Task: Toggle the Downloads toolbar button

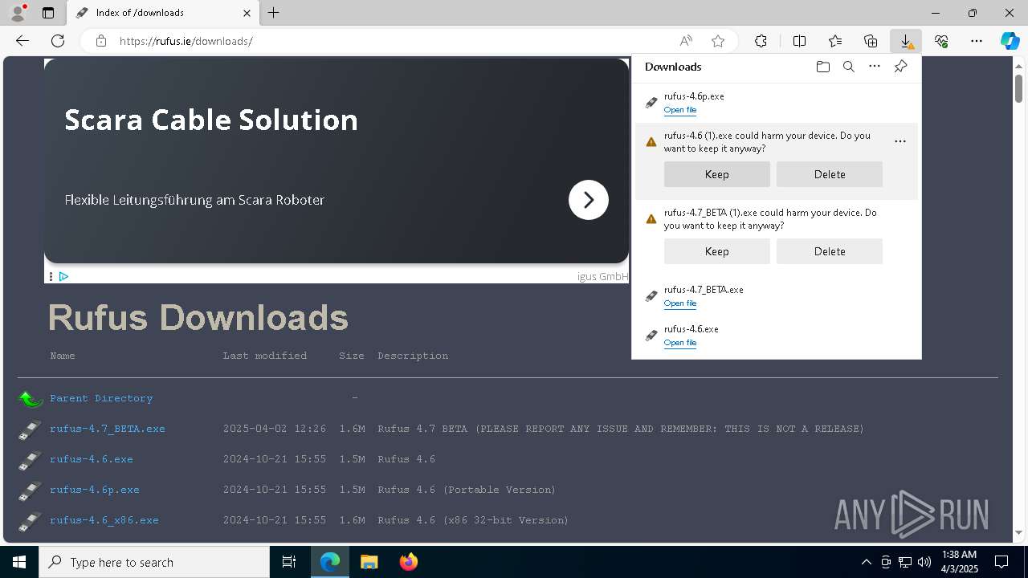Action: (906, 41)
